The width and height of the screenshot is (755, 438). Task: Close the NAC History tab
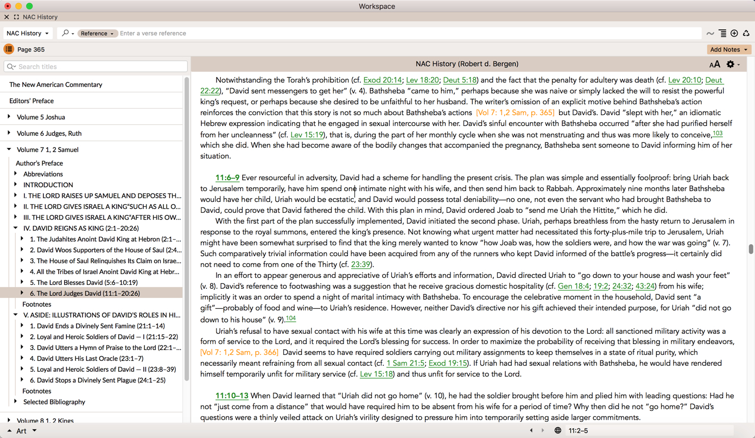[x=7, y=17]
